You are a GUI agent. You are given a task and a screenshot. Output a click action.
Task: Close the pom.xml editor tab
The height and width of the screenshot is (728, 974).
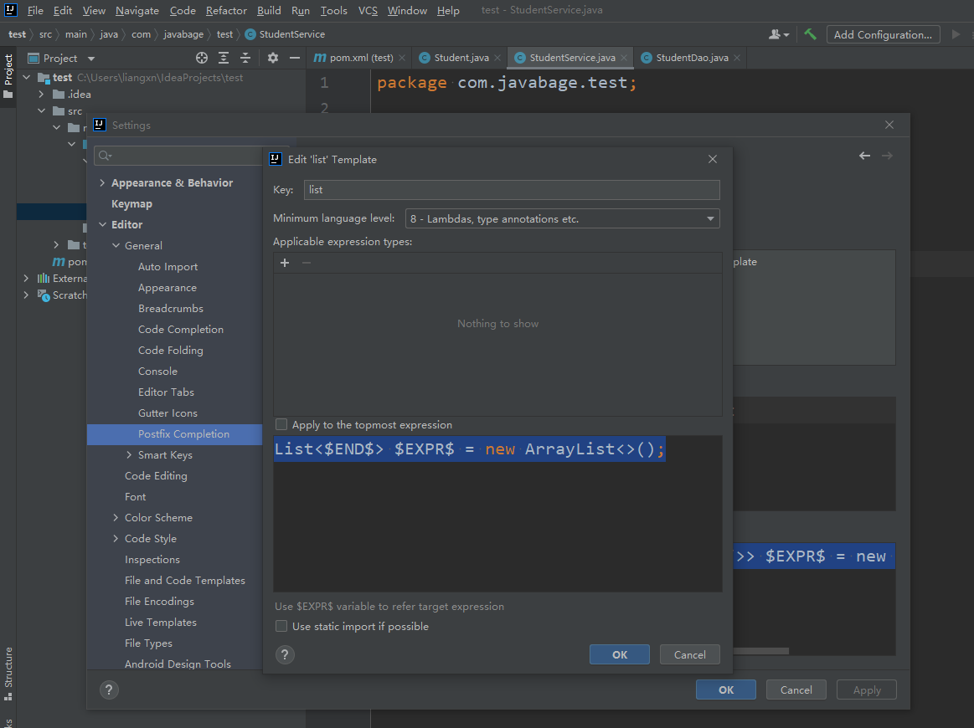tap(402, 58)
